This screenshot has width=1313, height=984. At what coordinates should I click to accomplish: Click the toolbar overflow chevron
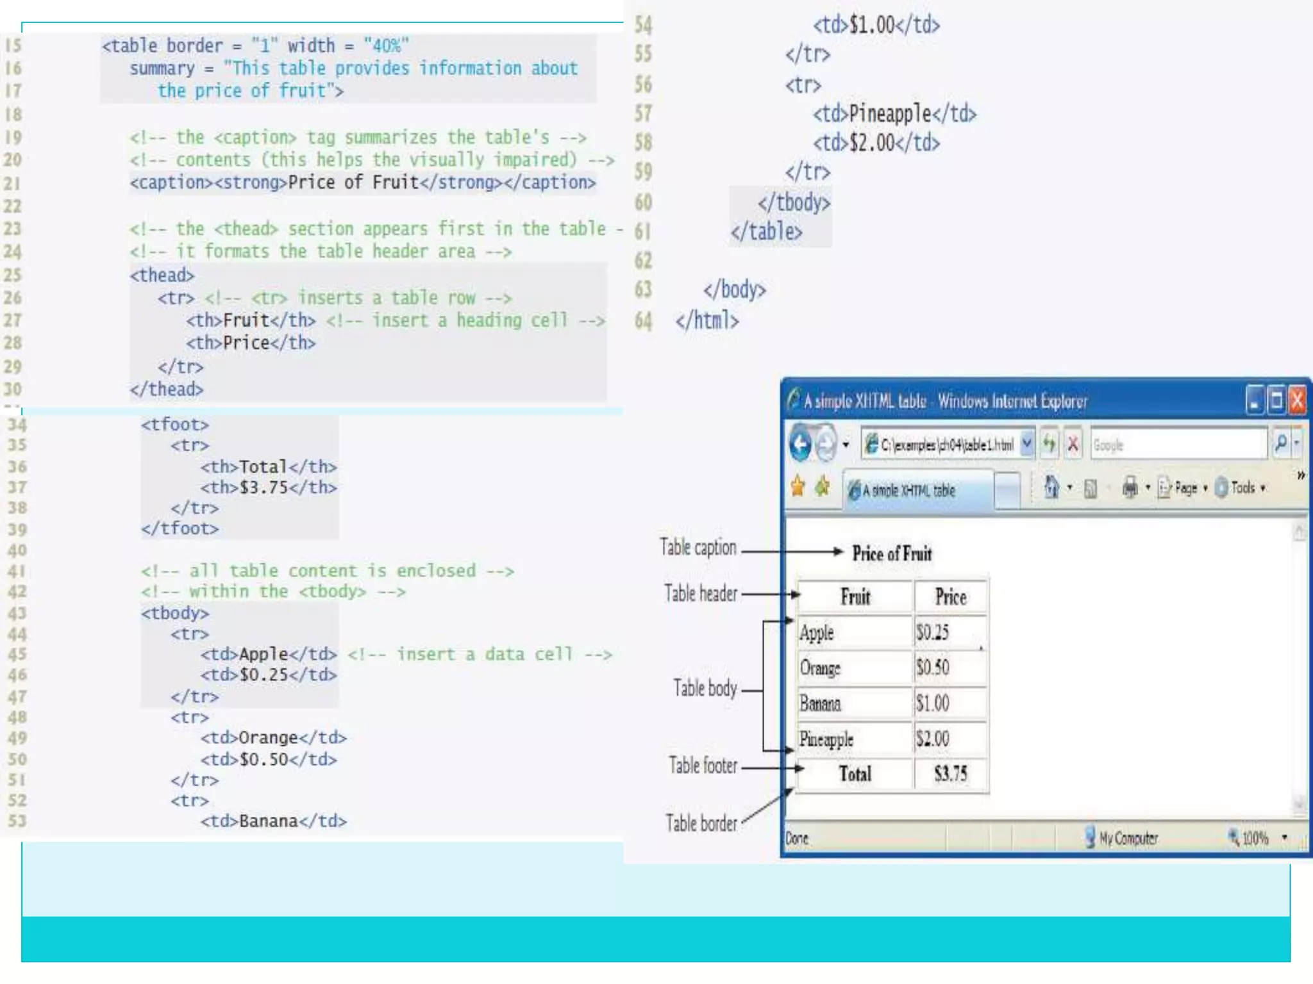[x=1301, y=475]
